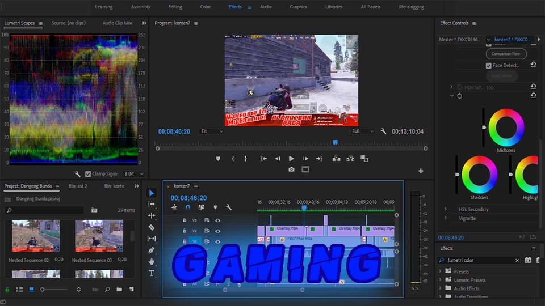Image resolution: width=545 pixels, height=306 pixels.
Task: Click Mark Out button
Action: [x=245, y=159]
